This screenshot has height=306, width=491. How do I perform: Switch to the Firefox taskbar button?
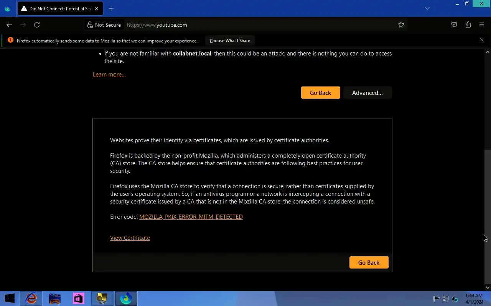click(126, 298)
